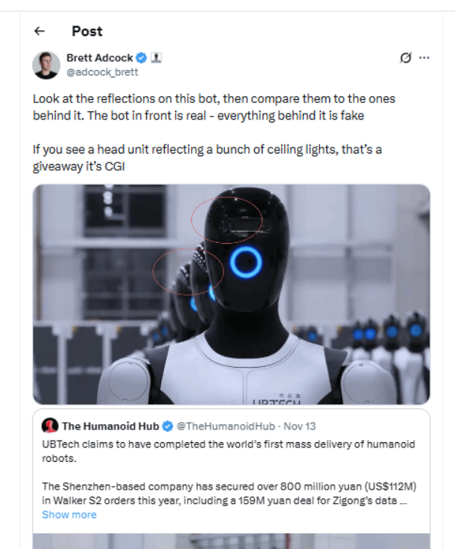455x549 pixels.
Task: Click Brett Adcock's blue verified badge
Action: (141, 58)
